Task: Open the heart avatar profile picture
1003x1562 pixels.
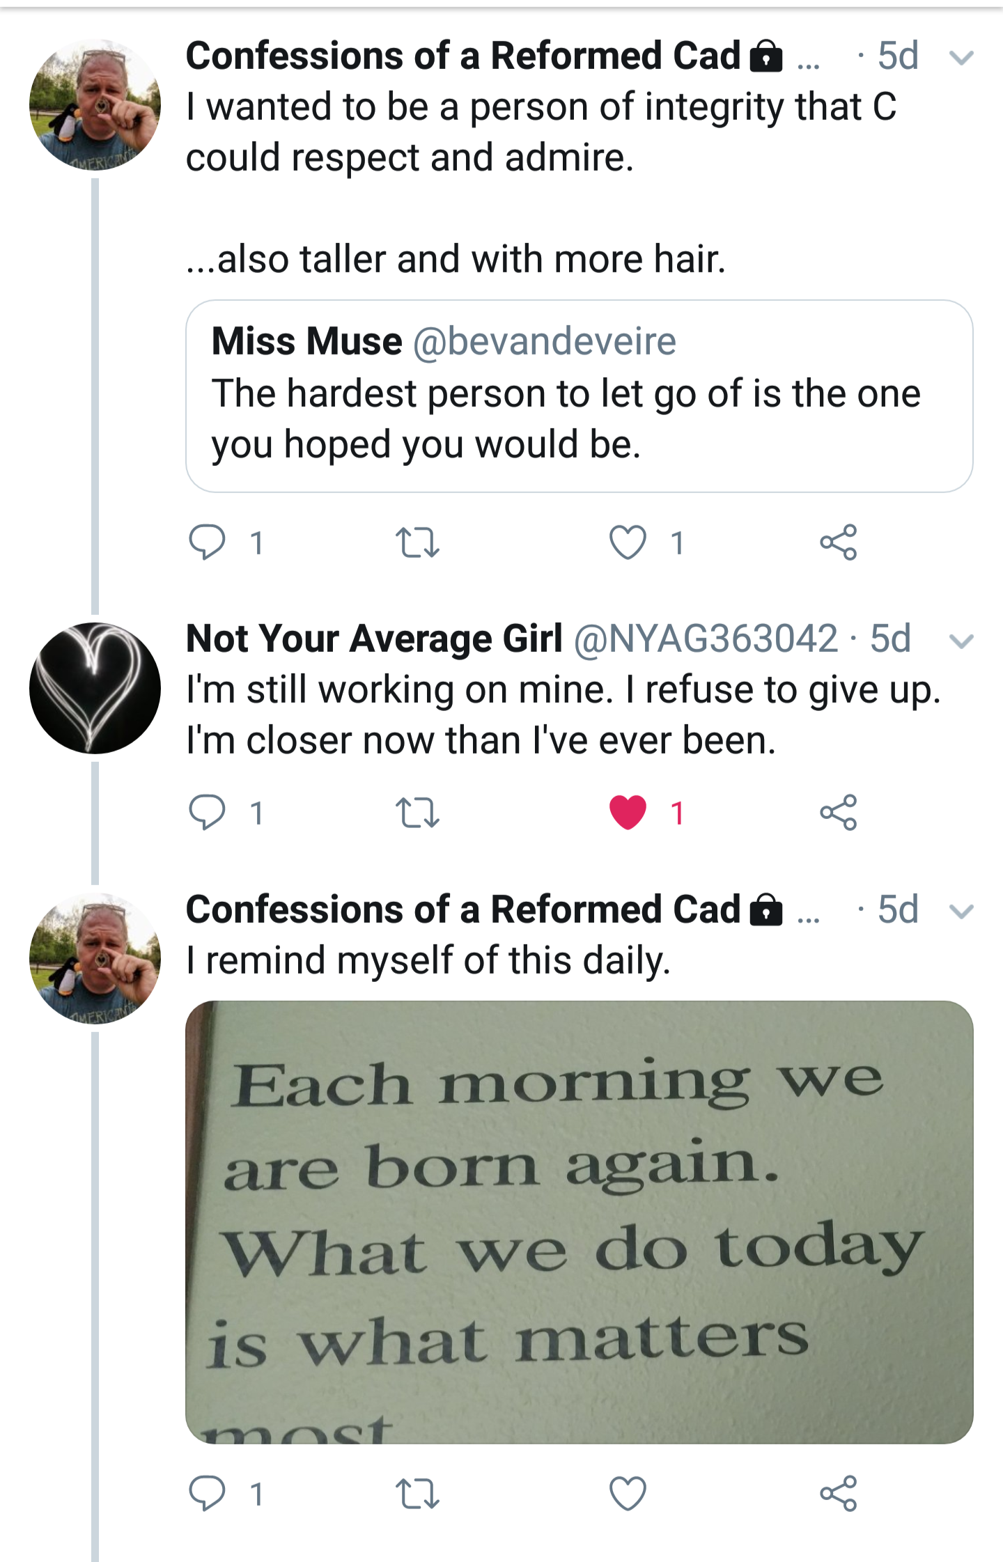Action: pos(95,688)
